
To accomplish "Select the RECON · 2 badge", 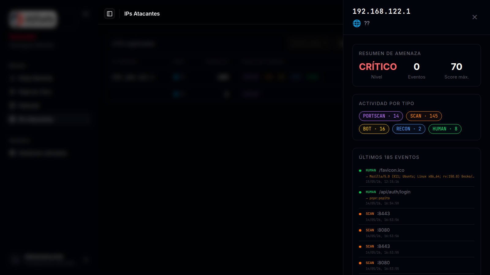I will point(409,129).
